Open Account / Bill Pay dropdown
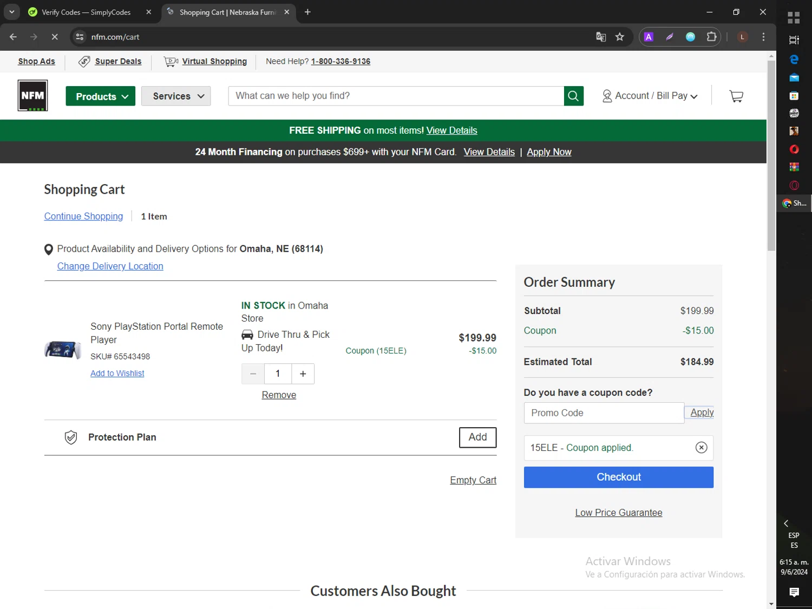This screenshot has height=609, width=812. coord(650,96)
